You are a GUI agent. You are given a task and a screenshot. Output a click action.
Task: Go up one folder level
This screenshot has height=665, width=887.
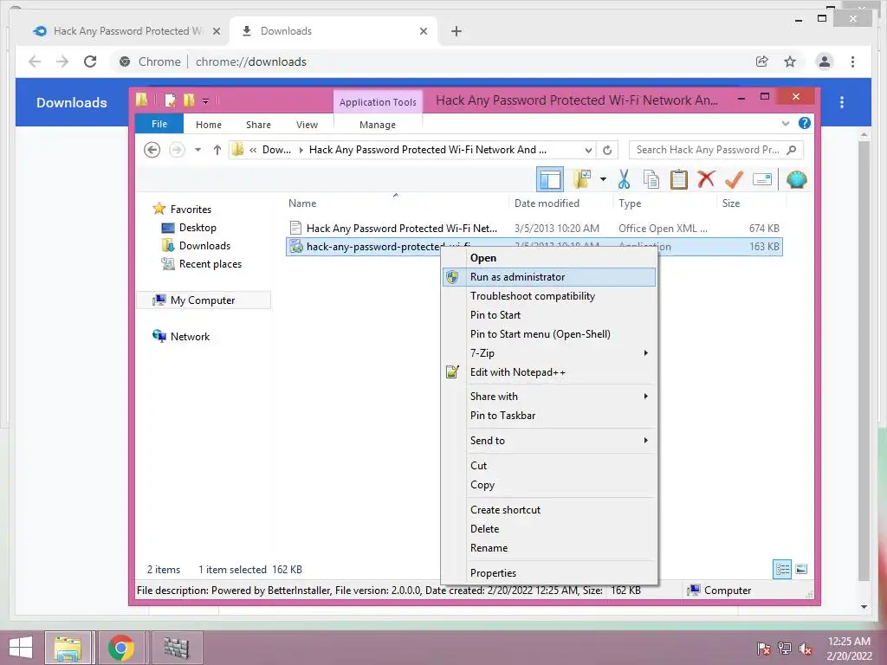(x=217, y=150)
